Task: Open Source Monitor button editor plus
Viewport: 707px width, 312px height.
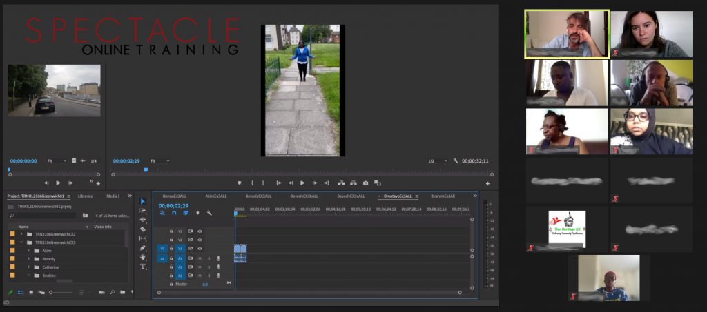Action: tap(98, 183)
